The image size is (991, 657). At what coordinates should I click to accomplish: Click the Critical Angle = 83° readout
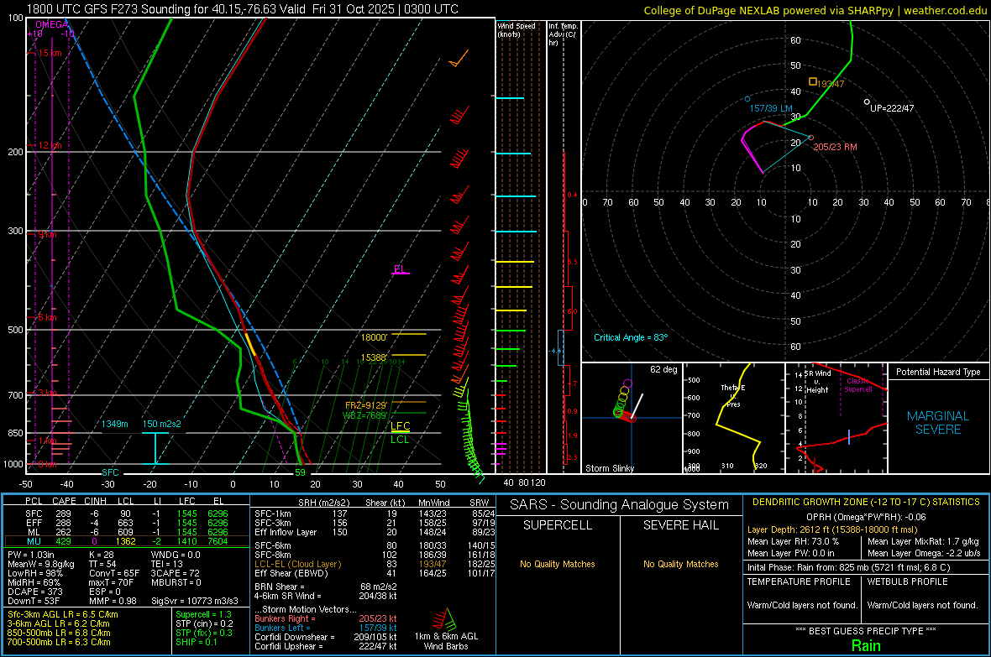click(x=630, y=337)
